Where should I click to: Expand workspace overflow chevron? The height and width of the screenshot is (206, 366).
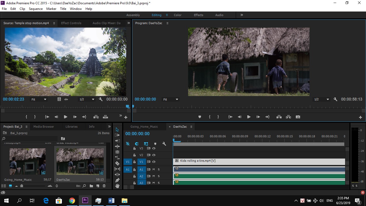point(242,15)
